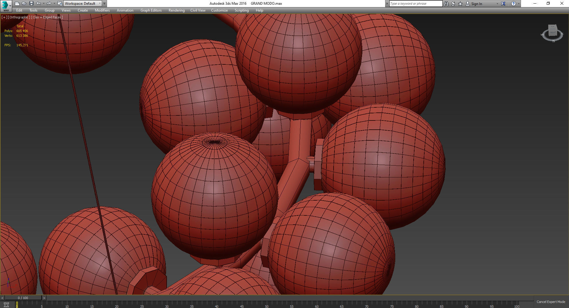Open the Group menu
Image resolution: width=569 pixels, height=308 pixels.
pos(50,10)
